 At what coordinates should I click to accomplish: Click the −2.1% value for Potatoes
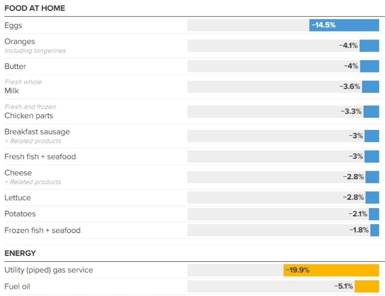tap(358, 214)
